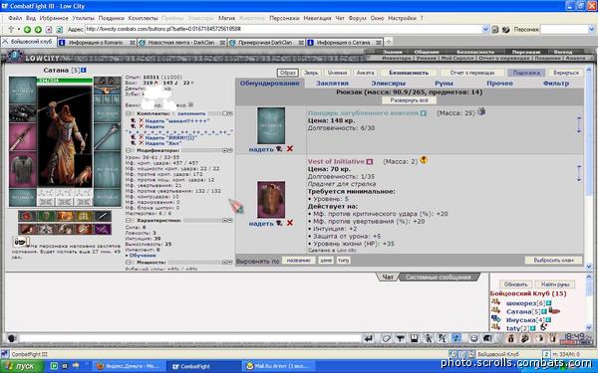Click the Вернуться button

566,73
